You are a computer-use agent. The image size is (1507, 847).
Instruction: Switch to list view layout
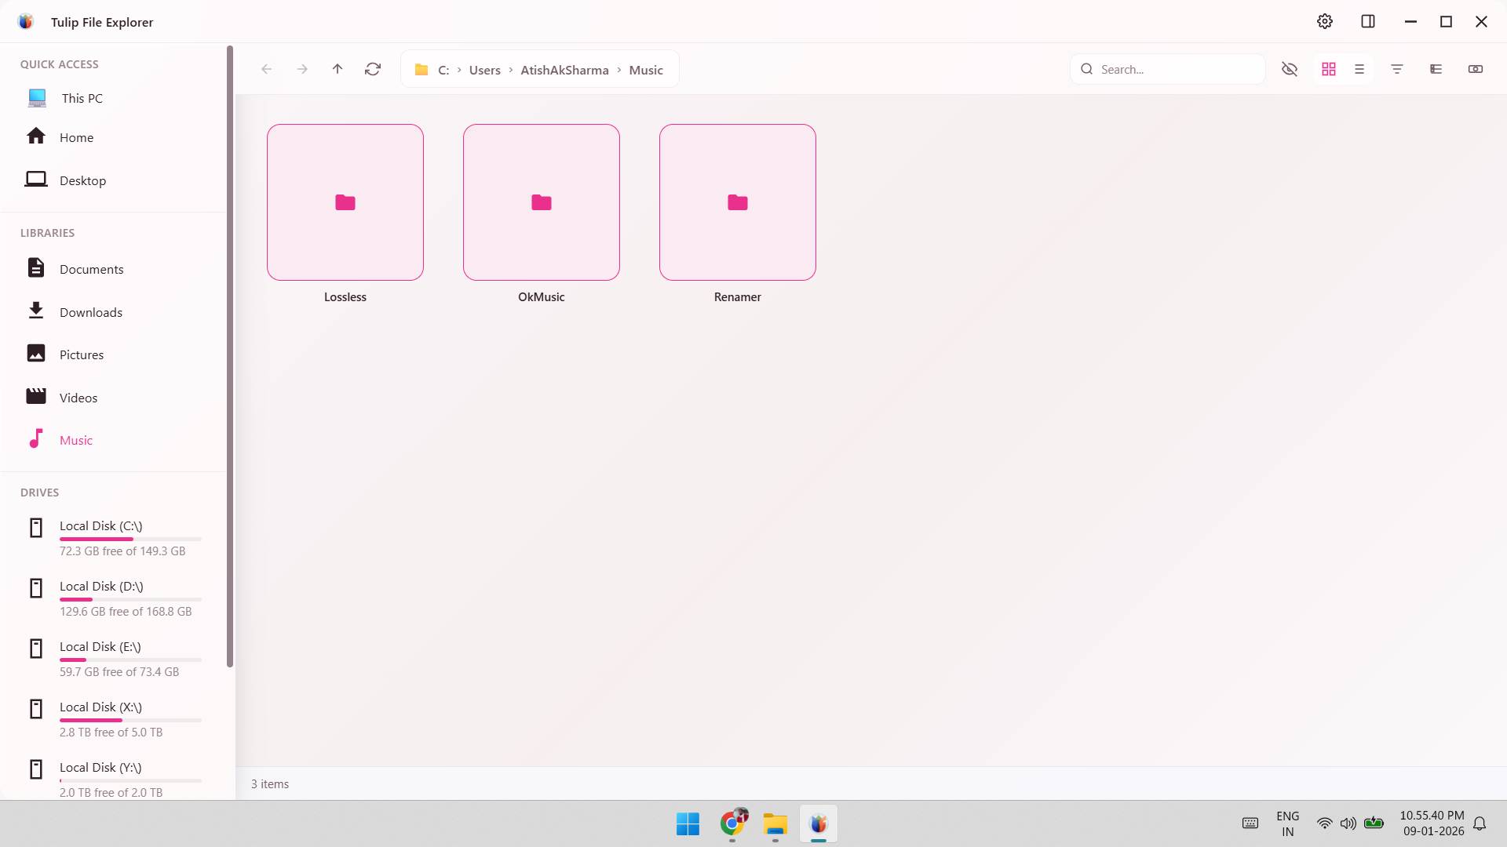point(1359,69)
